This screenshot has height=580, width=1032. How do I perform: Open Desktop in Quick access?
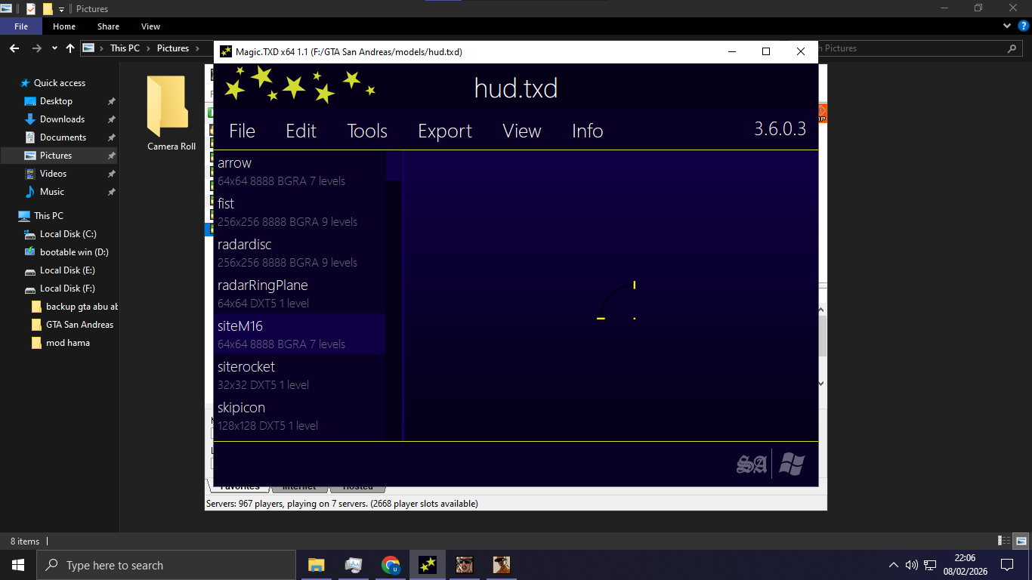[x=56, y=101]
